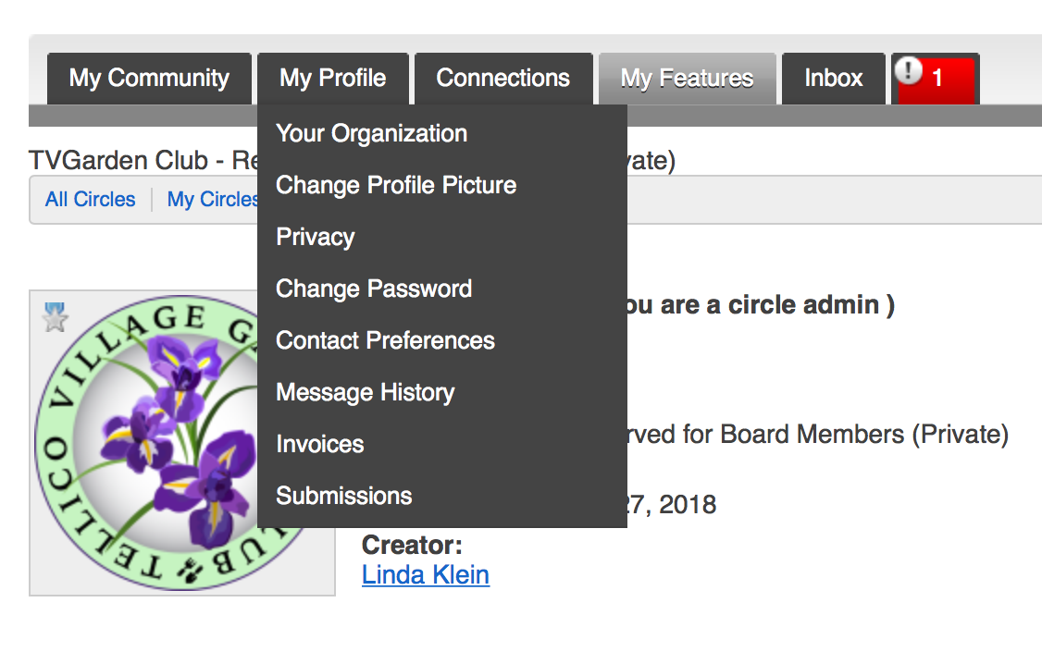Expand the My Features menu
This screenshot has width=1042, height=664.
pyautogui.click(x=688, y=79)
